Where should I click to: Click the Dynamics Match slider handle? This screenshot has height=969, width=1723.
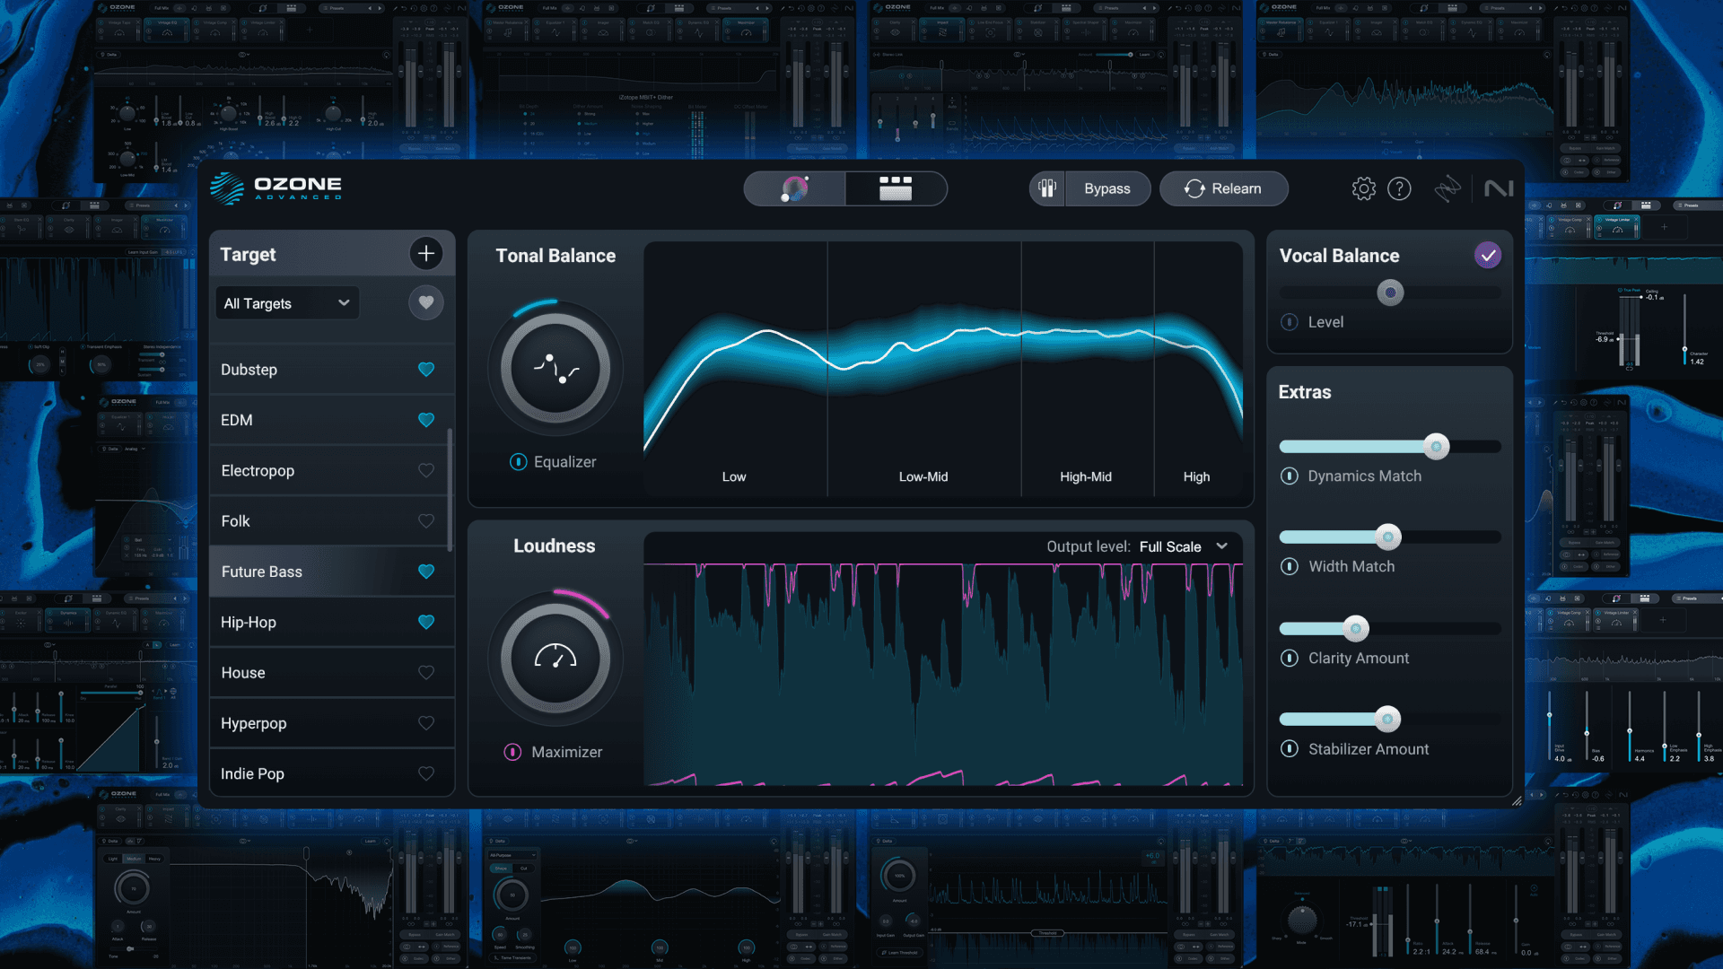click(1437, 446)
